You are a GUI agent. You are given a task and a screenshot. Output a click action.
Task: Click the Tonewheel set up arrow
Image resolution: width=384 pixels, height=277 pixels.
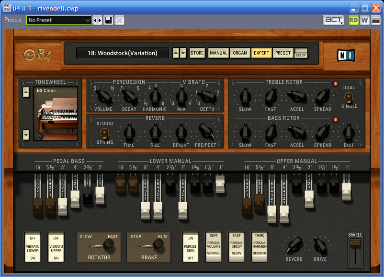tap(26, 92)
